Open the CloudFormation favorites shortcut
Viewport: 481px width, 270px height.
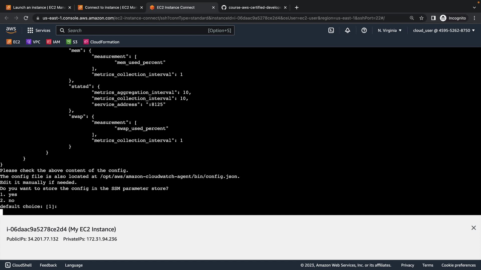(x=101, y=42)
